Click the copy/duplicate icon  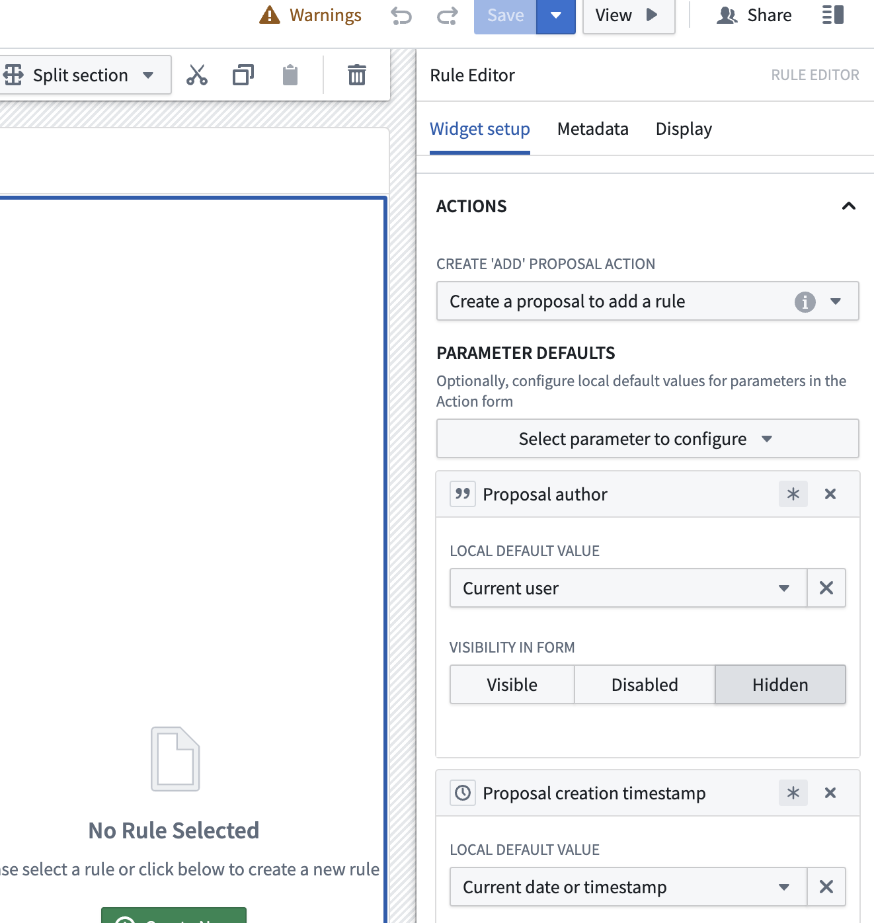243,75
